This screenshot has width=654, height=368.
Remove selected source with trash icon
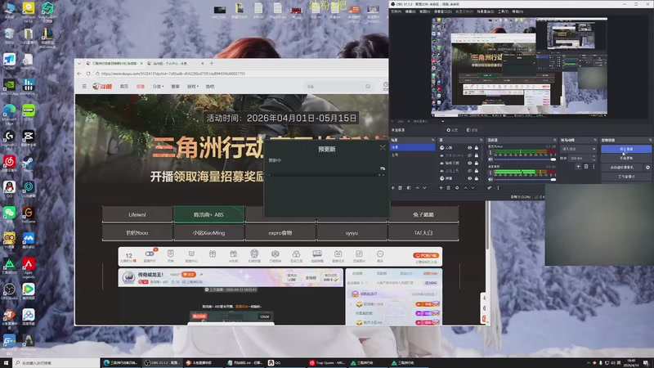(x=448, y=188)
